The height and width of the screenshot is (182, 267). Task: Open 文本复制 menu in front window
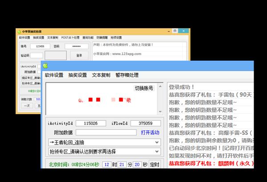101,75
